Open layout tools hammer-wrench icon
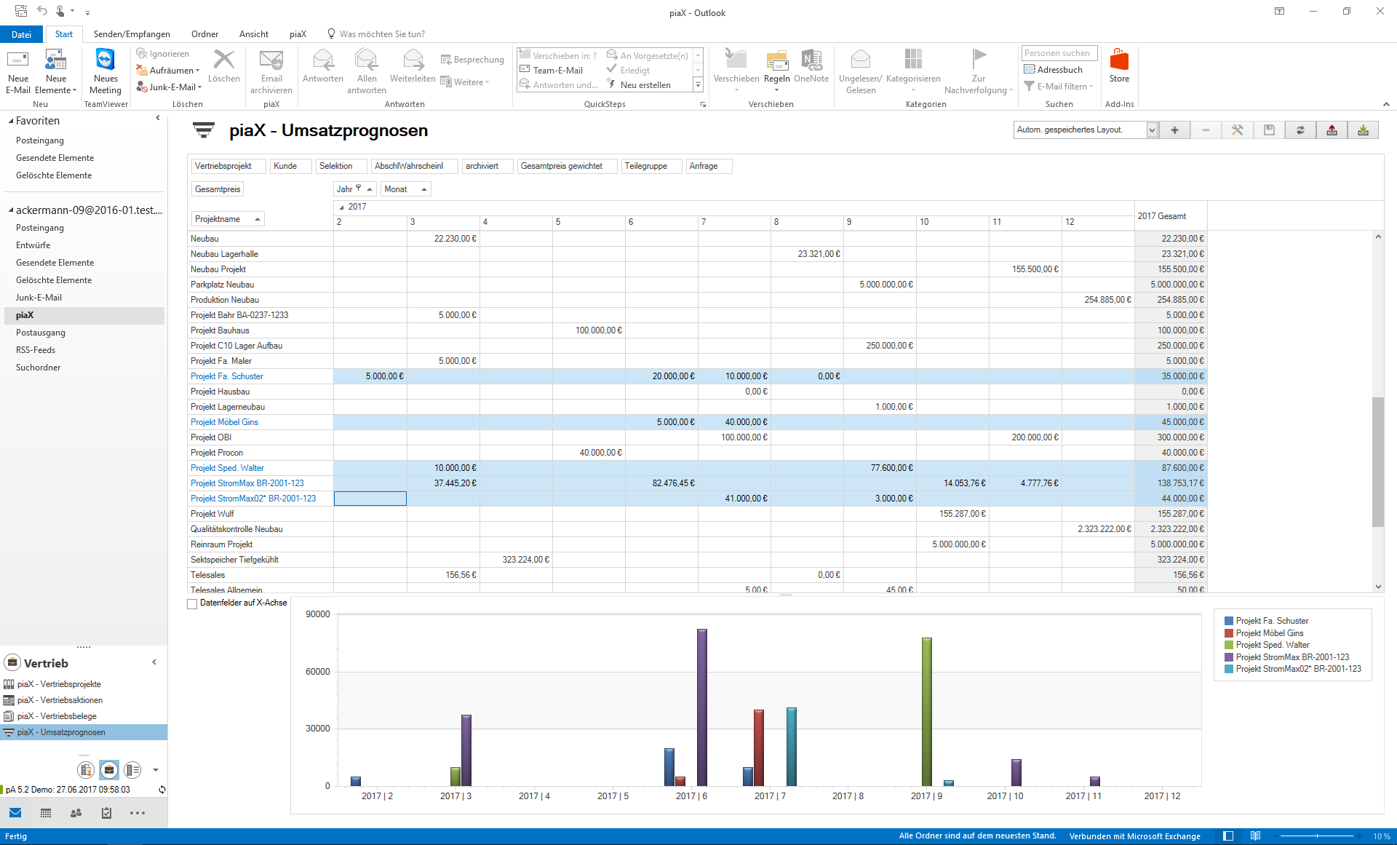 [1237, 130]
